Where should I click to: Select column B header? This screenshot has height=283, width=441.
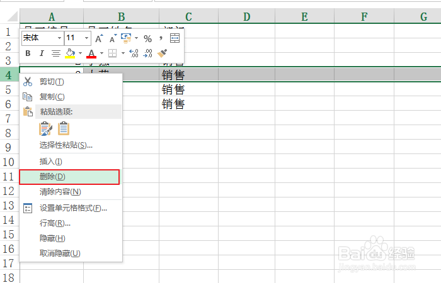[x=121, y=16]
